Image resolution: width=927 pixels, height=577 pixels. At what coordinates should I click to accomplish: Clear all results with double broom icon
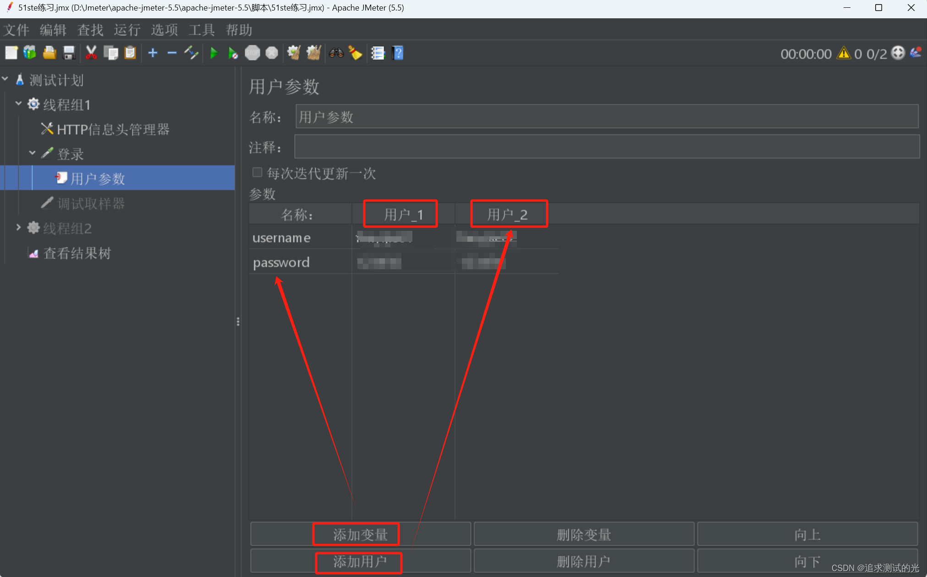pyautogui.click(x=313, y=53)
